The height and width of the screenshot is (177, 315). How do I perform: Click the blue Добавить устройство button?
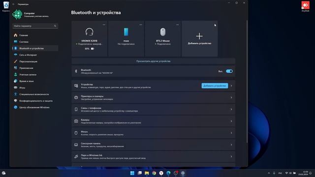point(215,86)
